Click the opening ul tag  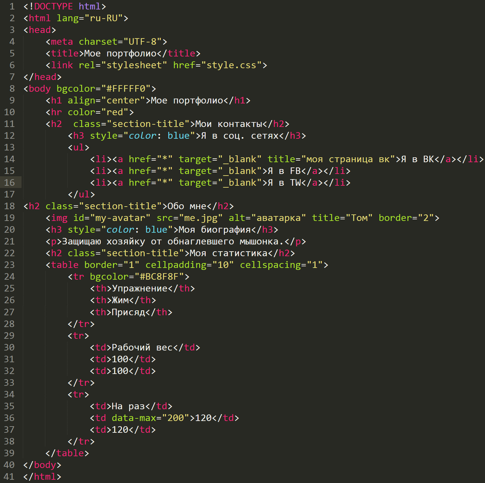pos(79,147)
